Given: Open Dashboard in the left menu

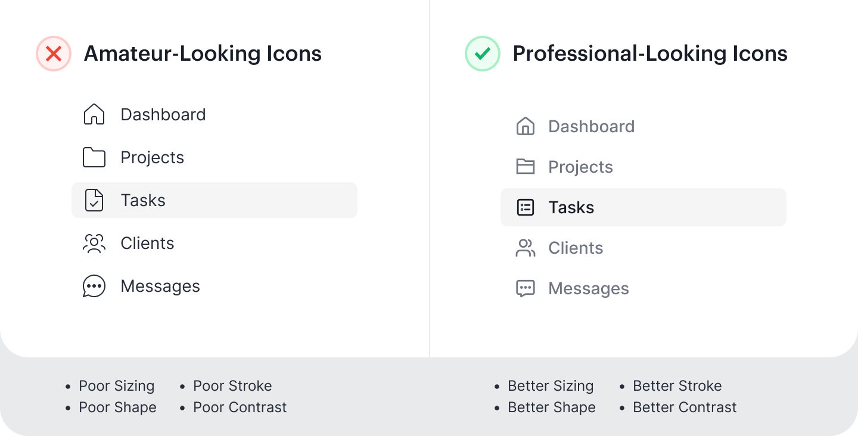Looking at the screenshot, I should (x=163, y=114).
